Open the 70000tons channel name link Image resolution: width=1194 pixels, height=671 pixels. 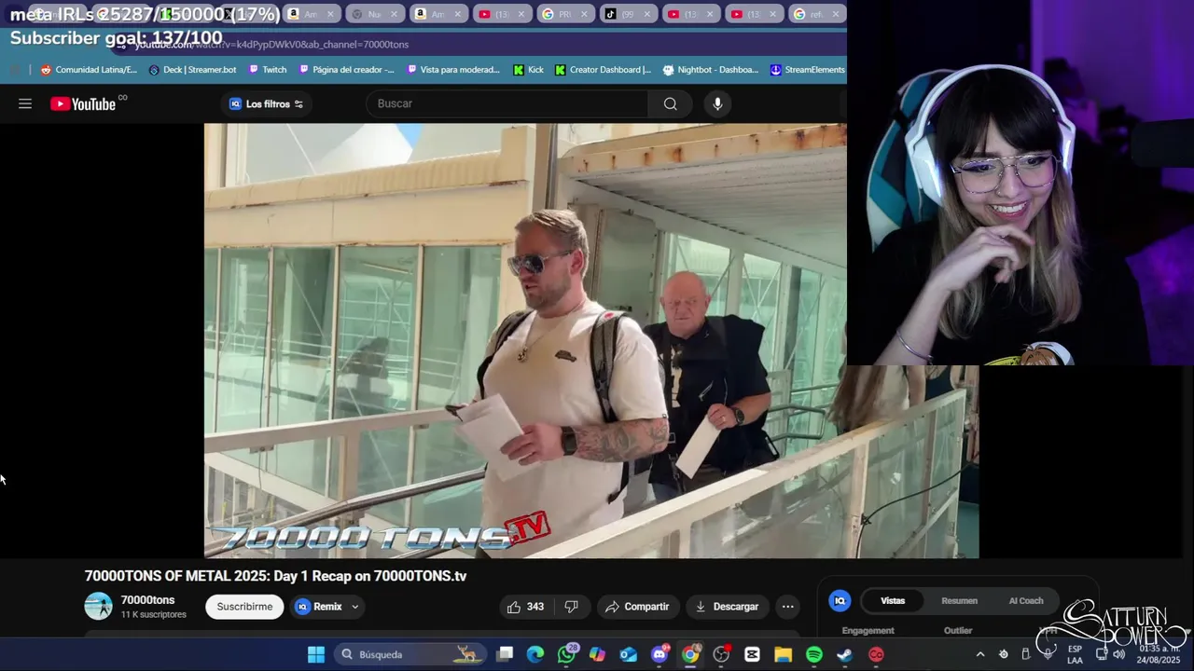[147, 600]
